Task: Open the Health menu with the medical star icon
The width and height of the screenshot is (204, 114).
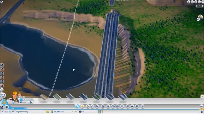Action: click(117, 106)
